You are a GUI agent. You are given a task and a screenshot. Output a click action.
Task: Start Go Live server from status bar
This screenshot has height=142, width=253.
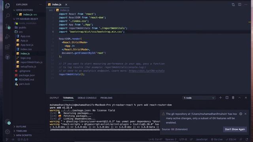tap(217, 139)
